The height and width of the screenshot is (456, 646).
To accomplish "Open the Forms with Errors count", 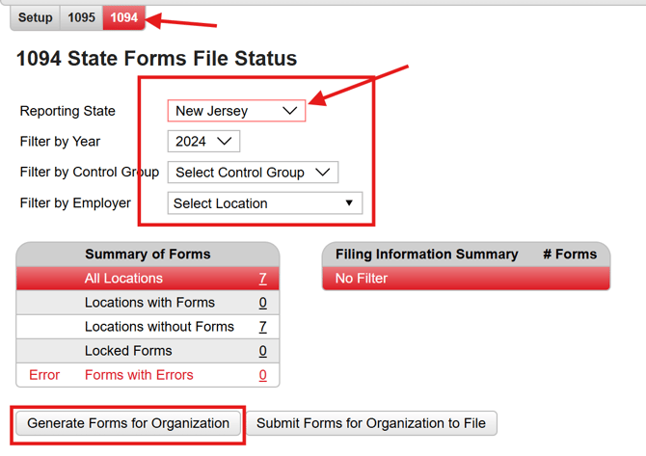I will (262, 375).
